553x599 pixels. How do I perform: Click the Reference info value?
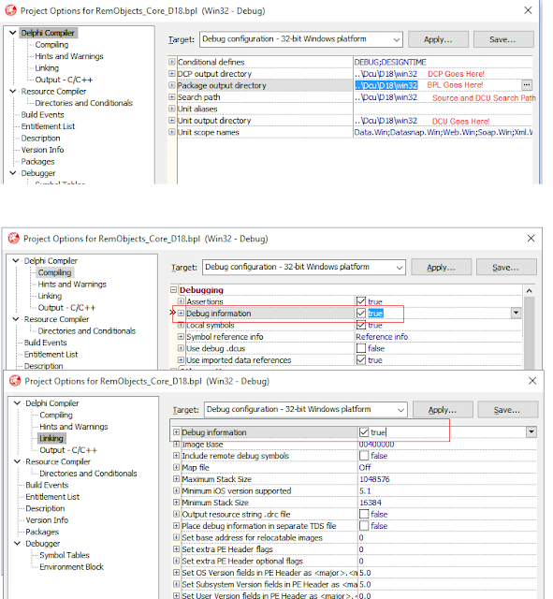click(x=382, y=337)
